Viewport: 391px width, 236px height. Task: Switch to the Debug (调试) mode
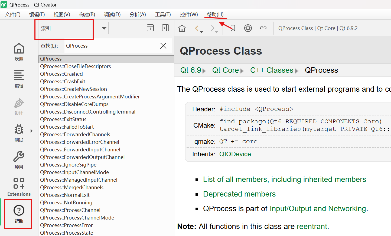(x=19, y=133)
